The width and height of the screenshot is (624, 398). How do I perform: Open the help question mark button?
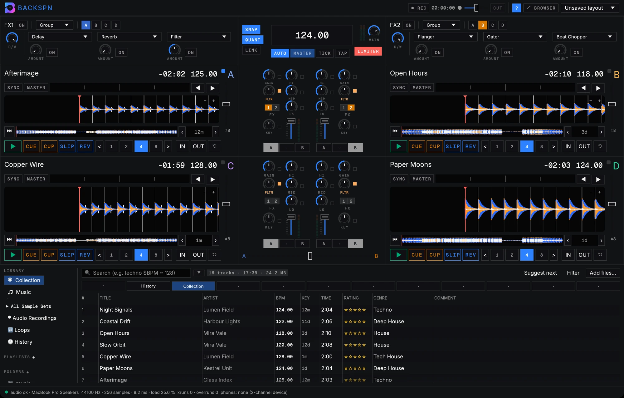pyautogui.click(x=516, y=8)
